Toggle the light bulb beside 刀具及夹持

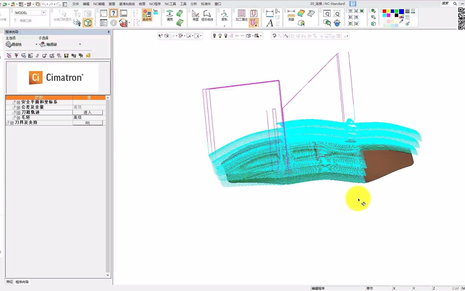(8, 123)
